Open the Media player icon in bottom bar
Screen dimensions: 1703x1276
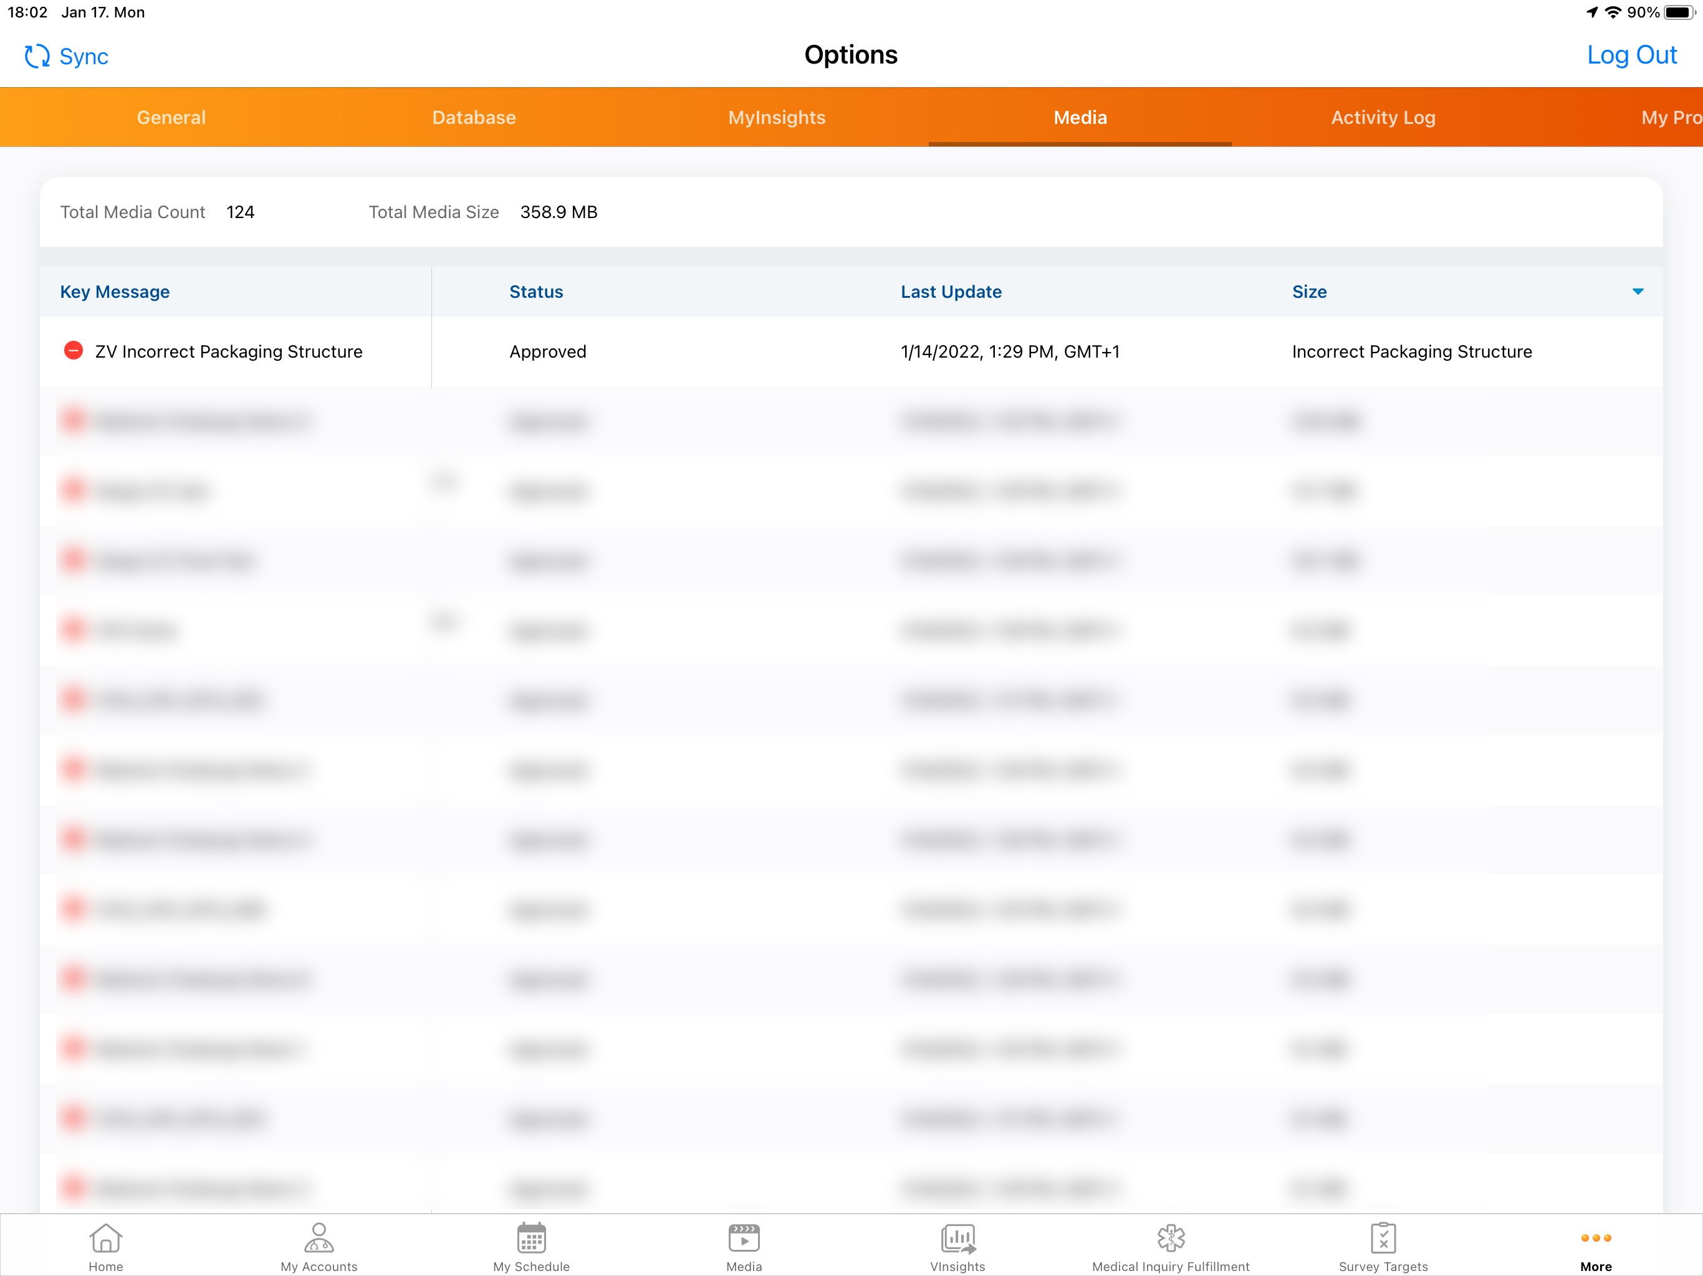[x=744, y=1238]
